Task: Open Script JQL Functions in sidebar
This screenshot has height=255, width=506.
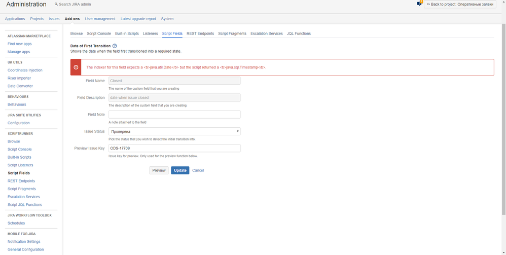Action: tap(25, 205)
